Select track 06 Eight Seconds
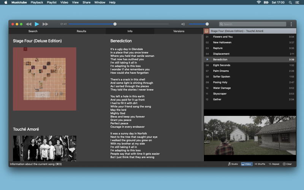This screenshot has width=304, height=190. tap(250, 65)
